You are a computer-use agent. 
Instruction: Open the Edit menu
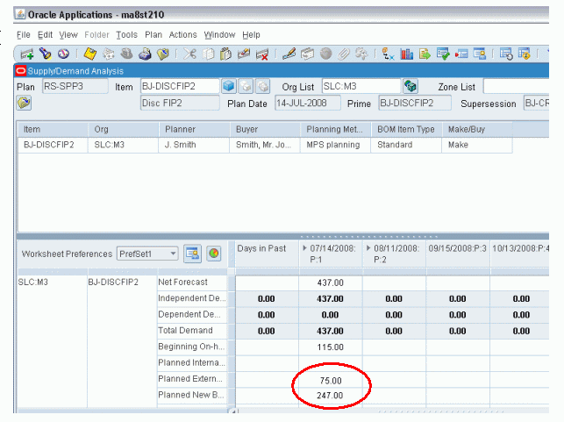tap(45, 35)
